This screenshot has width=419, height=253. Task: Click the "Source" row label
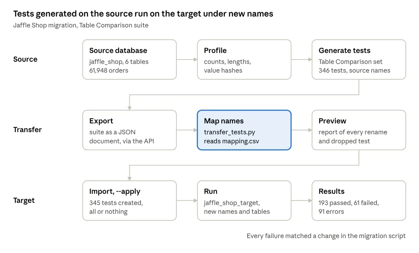25,59
